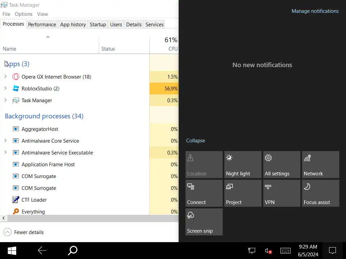Select Opera GX 1.5% CPU value
This screenshot has width=346, height=259.
coord(172,77)
